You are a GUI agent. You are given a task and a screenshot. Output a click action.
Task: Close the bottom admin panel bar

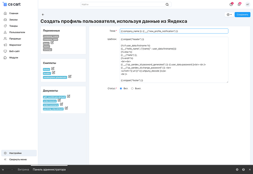pyautogui.click(x=250, y=170)
